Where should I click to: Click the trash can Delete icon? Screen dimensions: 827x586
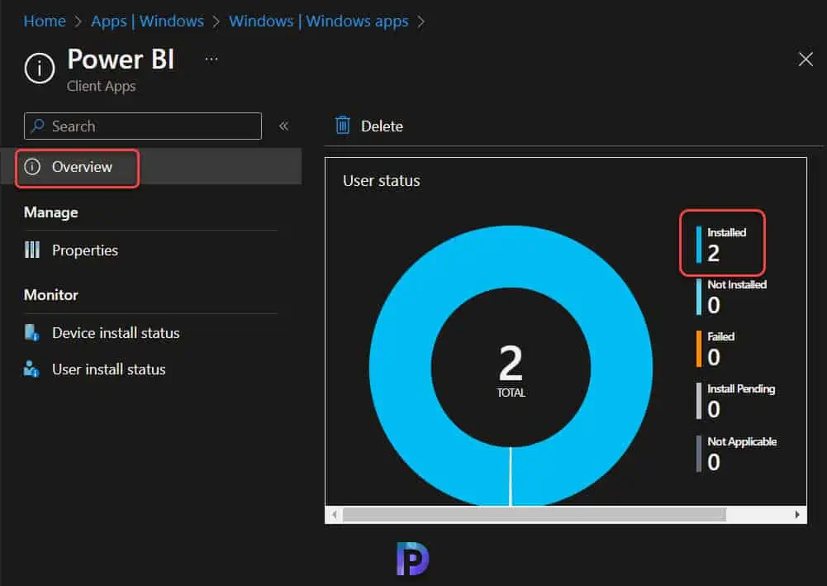pyautogui.click(x=343, y=126)
